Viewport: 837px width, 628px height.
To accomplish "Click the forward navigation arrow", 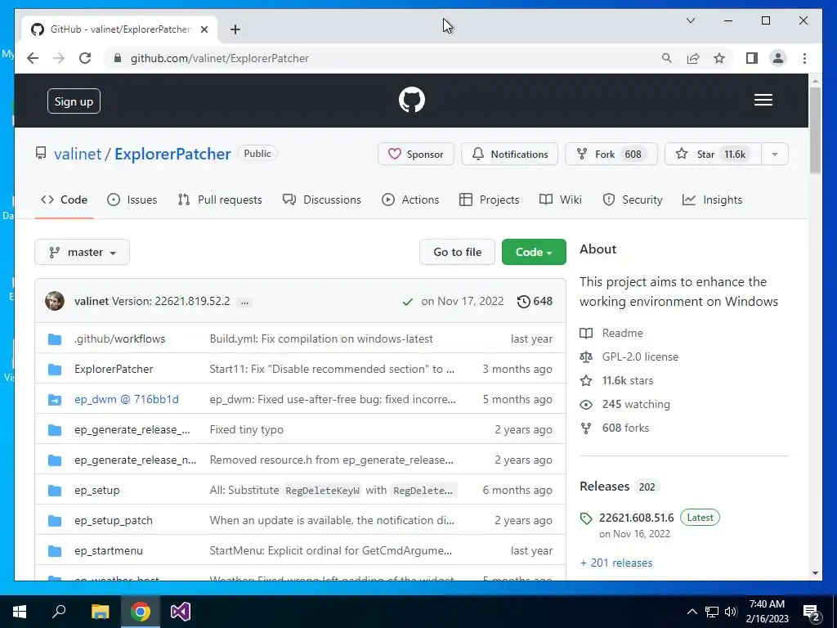I will (x=59, y=58).
